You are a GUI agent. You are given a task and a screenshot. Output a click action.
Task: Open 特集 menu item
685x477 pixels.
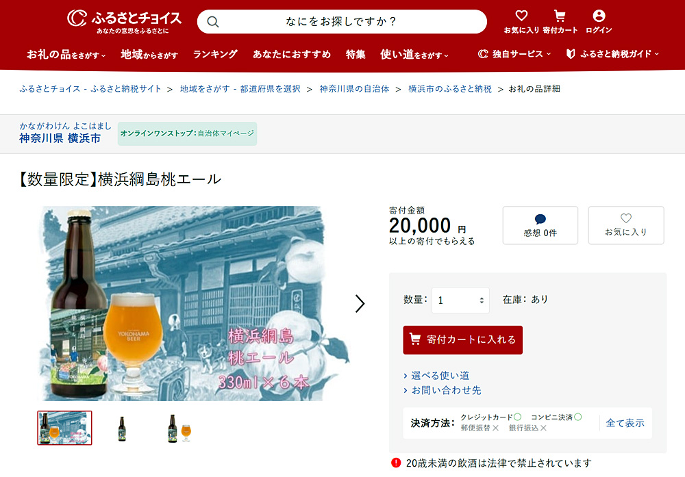355,54
